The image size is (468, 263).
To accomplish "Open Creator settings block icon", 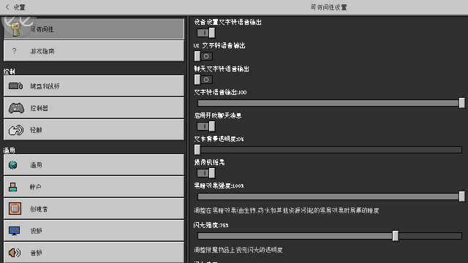I will 15,208.
